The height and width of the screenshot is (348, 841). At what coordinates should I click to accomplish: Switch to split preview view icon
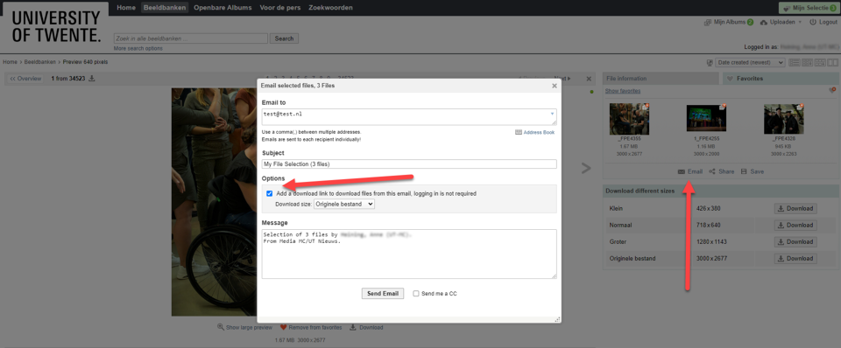[832, 63]
